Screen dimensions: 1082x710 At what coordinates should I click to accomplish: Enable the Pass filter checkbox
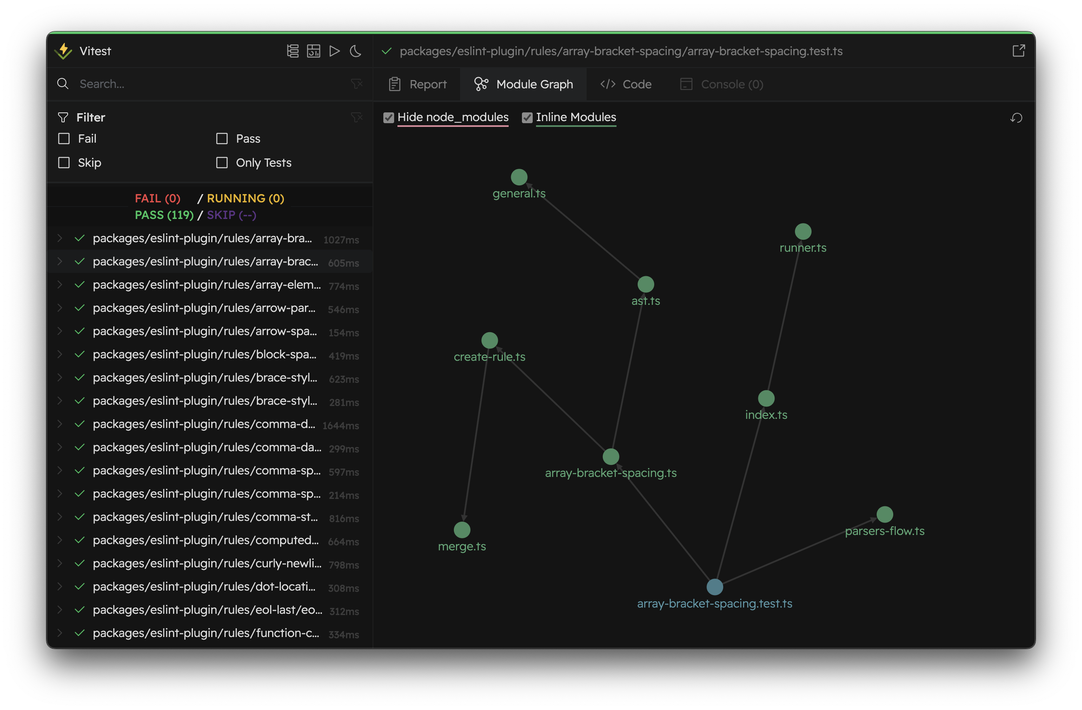(x=222, y=139)
